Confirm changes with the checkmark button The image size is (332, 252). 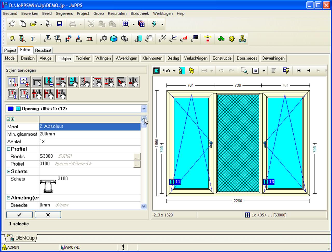pyautogui.click(x=19, y=215)
